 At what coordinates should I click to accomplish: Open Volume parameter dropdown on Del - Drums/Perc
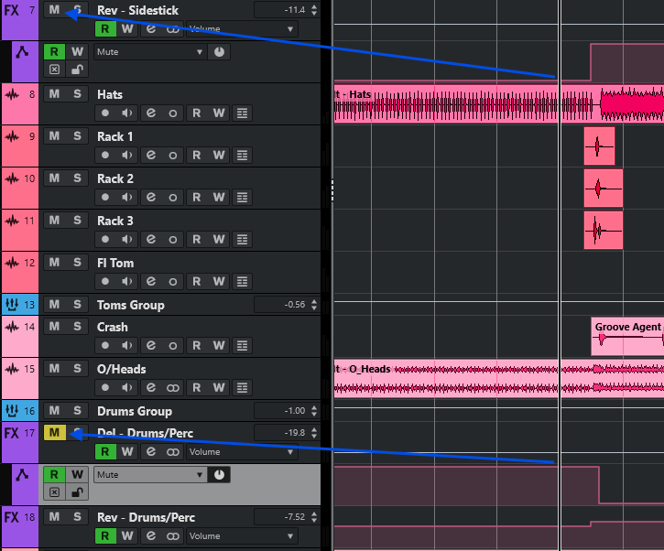(242, 451)
